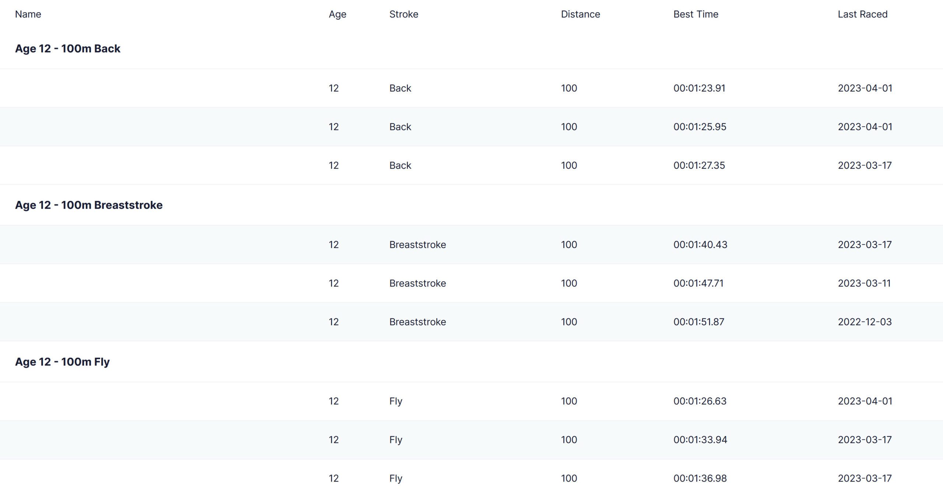Click the best time 00:01:25.95 cell
Image resolution: width=943 pixels, height=494 pixels.
click(700, 127)
